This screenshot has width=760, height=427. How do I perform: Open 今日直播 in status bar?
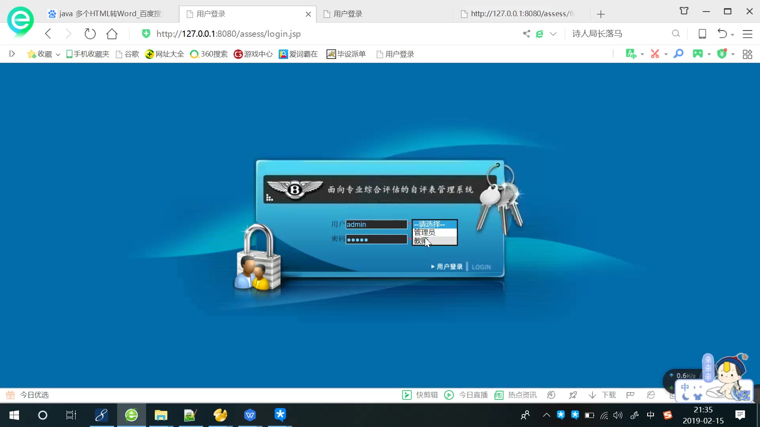pyautogui.click(x=466, y=395)
